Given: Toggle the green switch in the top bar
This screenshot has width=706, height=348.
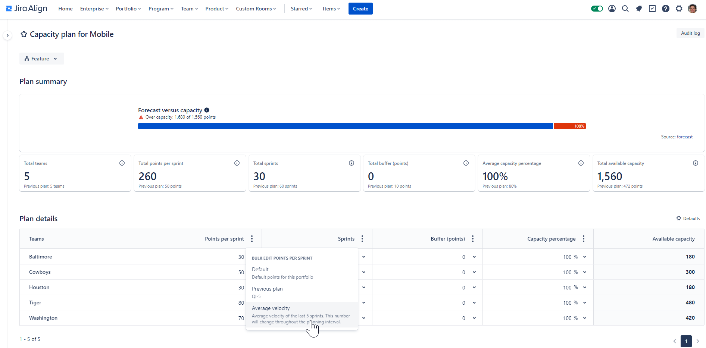Looking at the screenshot, I should (597, 9).
